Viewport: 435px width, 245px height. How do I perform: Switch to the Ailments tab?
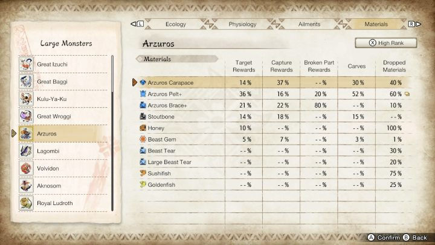(x=309, y=24)
